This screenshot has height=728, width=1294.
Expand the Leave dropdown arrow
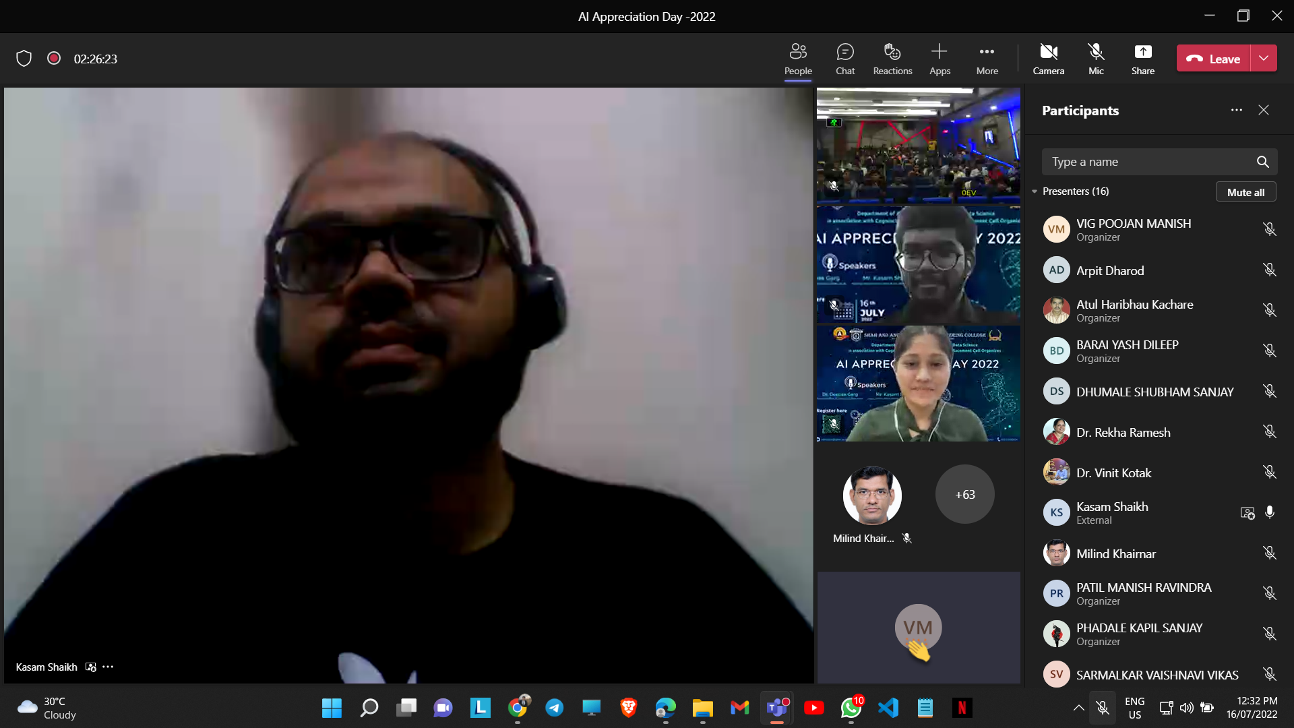coord(1264,59)
